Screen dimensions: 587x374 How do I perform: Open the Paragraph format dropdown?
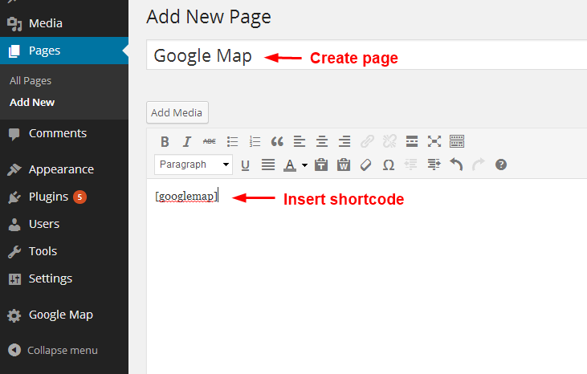click(193, 165)
